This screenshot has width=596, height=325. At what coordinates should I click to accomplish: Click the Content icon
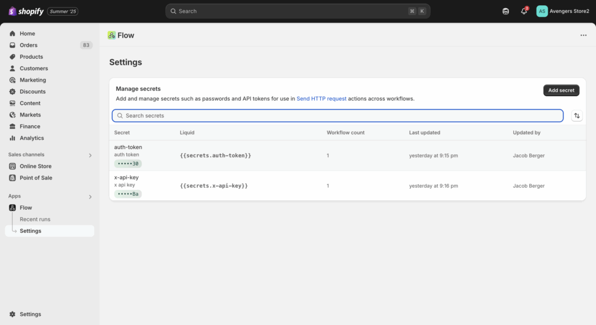coord(13,103)
